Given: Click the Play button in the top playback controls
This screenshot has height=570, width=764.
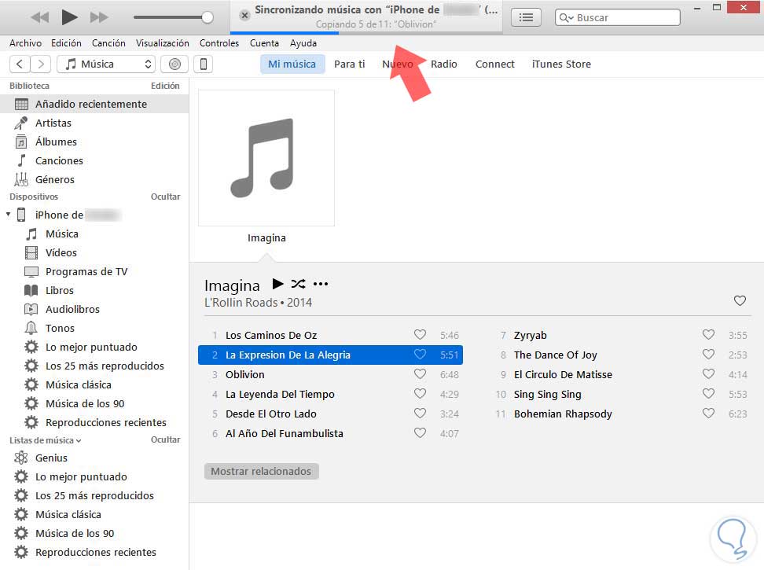Looking at the screenshot, I should (69, 17).
